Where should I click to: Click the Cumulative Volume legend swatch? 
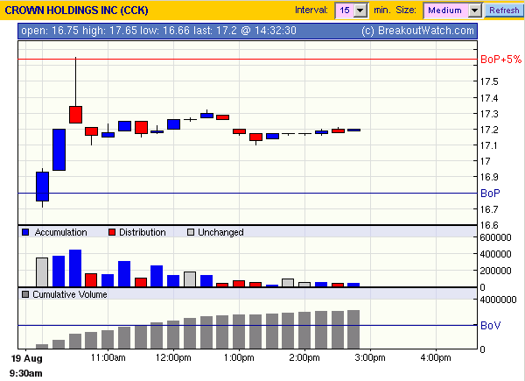[x=25, y=294]
